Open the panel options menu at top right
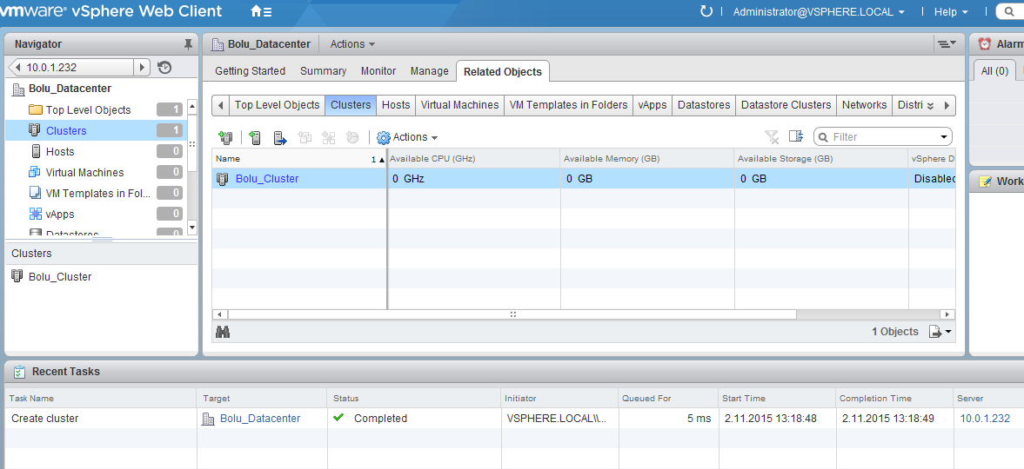1024x469 pixels. coord(947,44)
